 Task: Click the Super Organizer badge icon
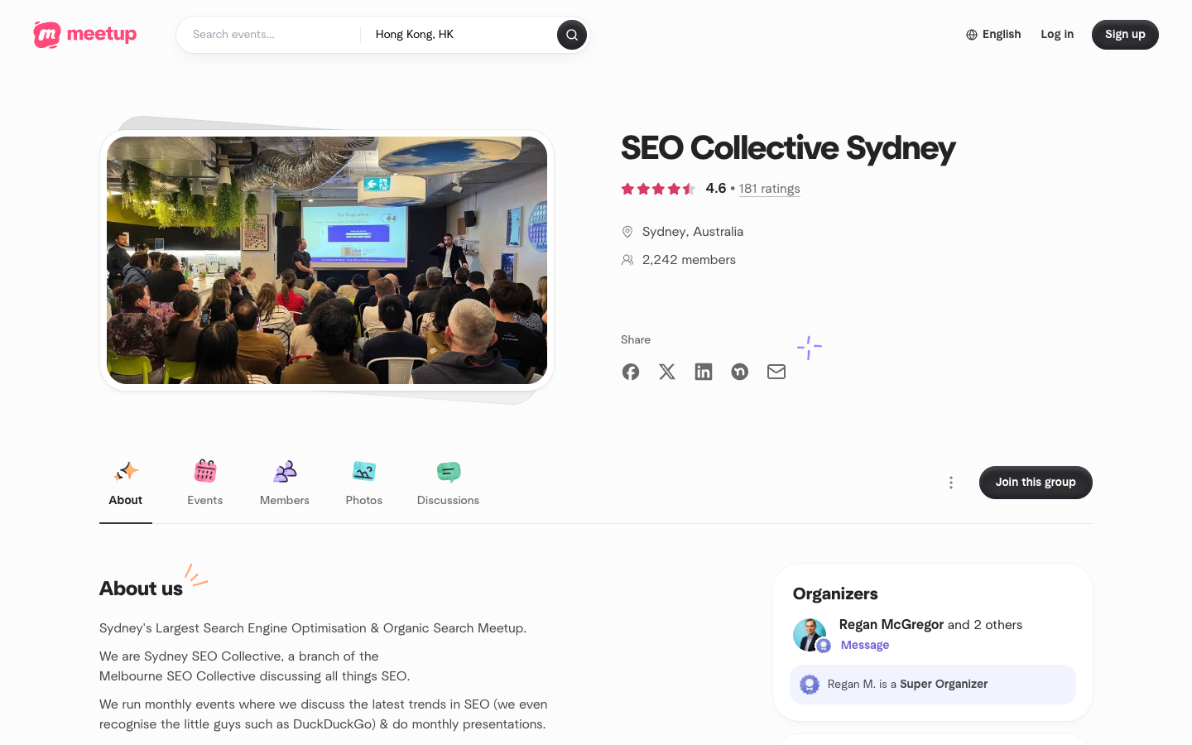(x=810, y=685)
